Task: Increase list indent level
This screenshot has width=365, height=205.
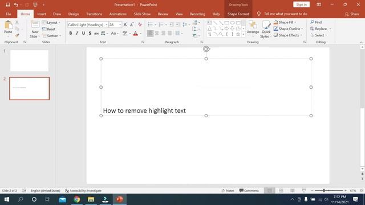Action: click(x=178, y=24)
